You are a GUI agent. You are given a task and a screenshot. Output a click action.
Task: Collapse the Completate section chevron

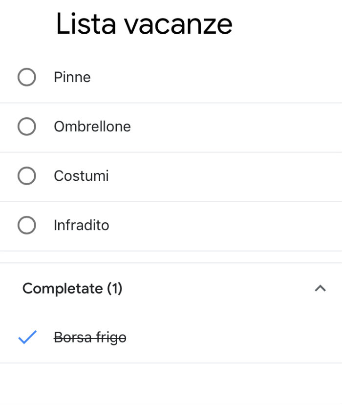(x=320, y=288)
